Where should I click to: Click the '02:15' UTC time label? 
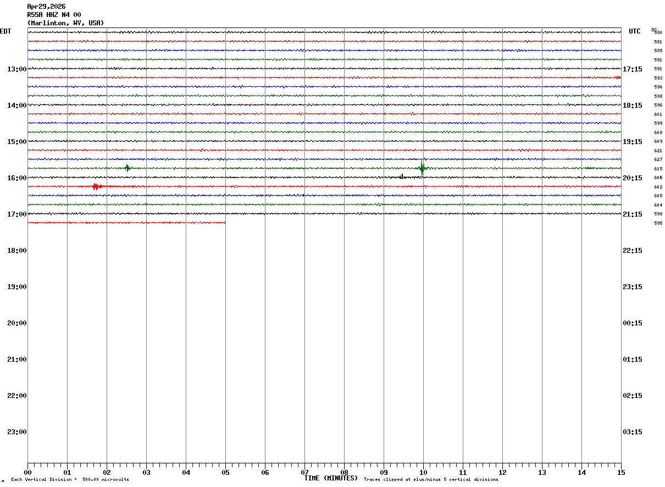(x=633, y=396)
